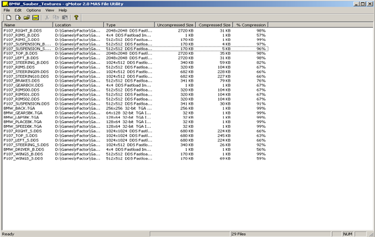Click the 82% compression value
Image resolution: width=375 pixels, height=237 pixels.
click(x=261, y=63)
